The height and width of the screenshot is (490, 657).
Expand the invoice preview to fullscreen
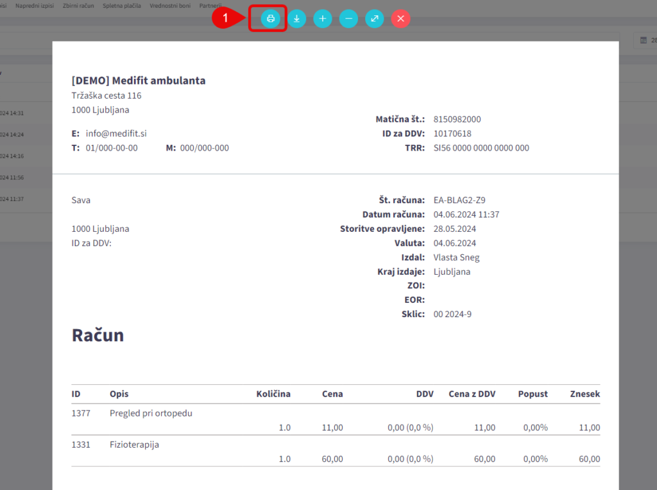coord(375,19)
